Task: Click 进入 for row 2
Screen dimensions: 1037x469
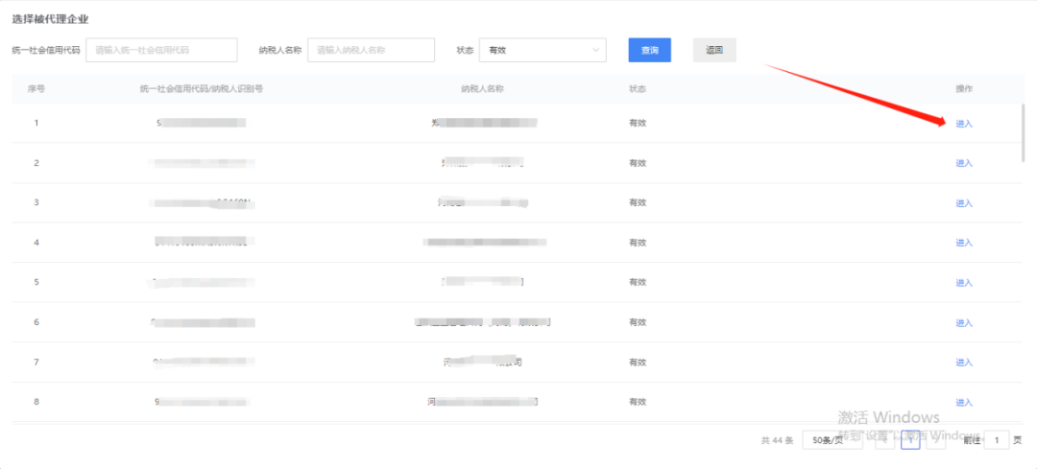Action: coord(964,163)
